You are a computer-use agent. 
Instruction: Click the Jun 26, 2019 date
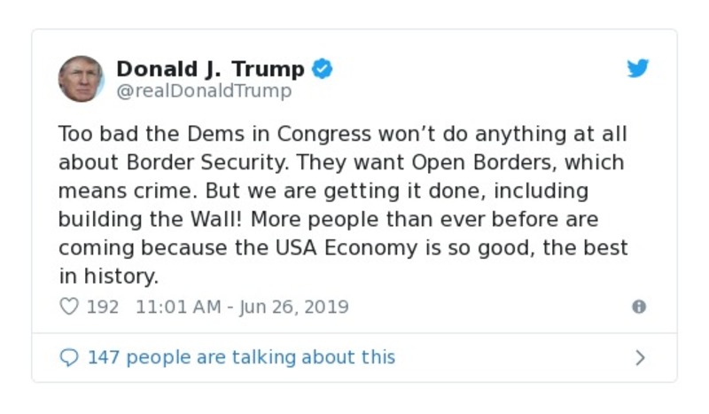pyautogui.click(x=295, y=308)
